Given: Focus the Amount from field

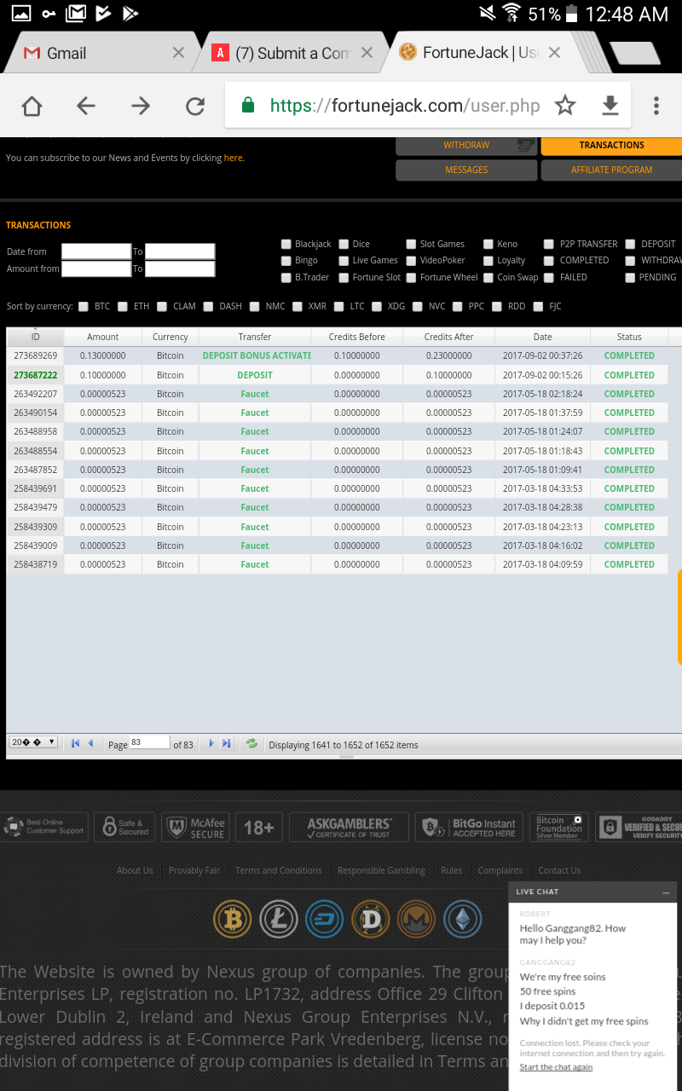Looking at the screenshot, I should 96,268.
